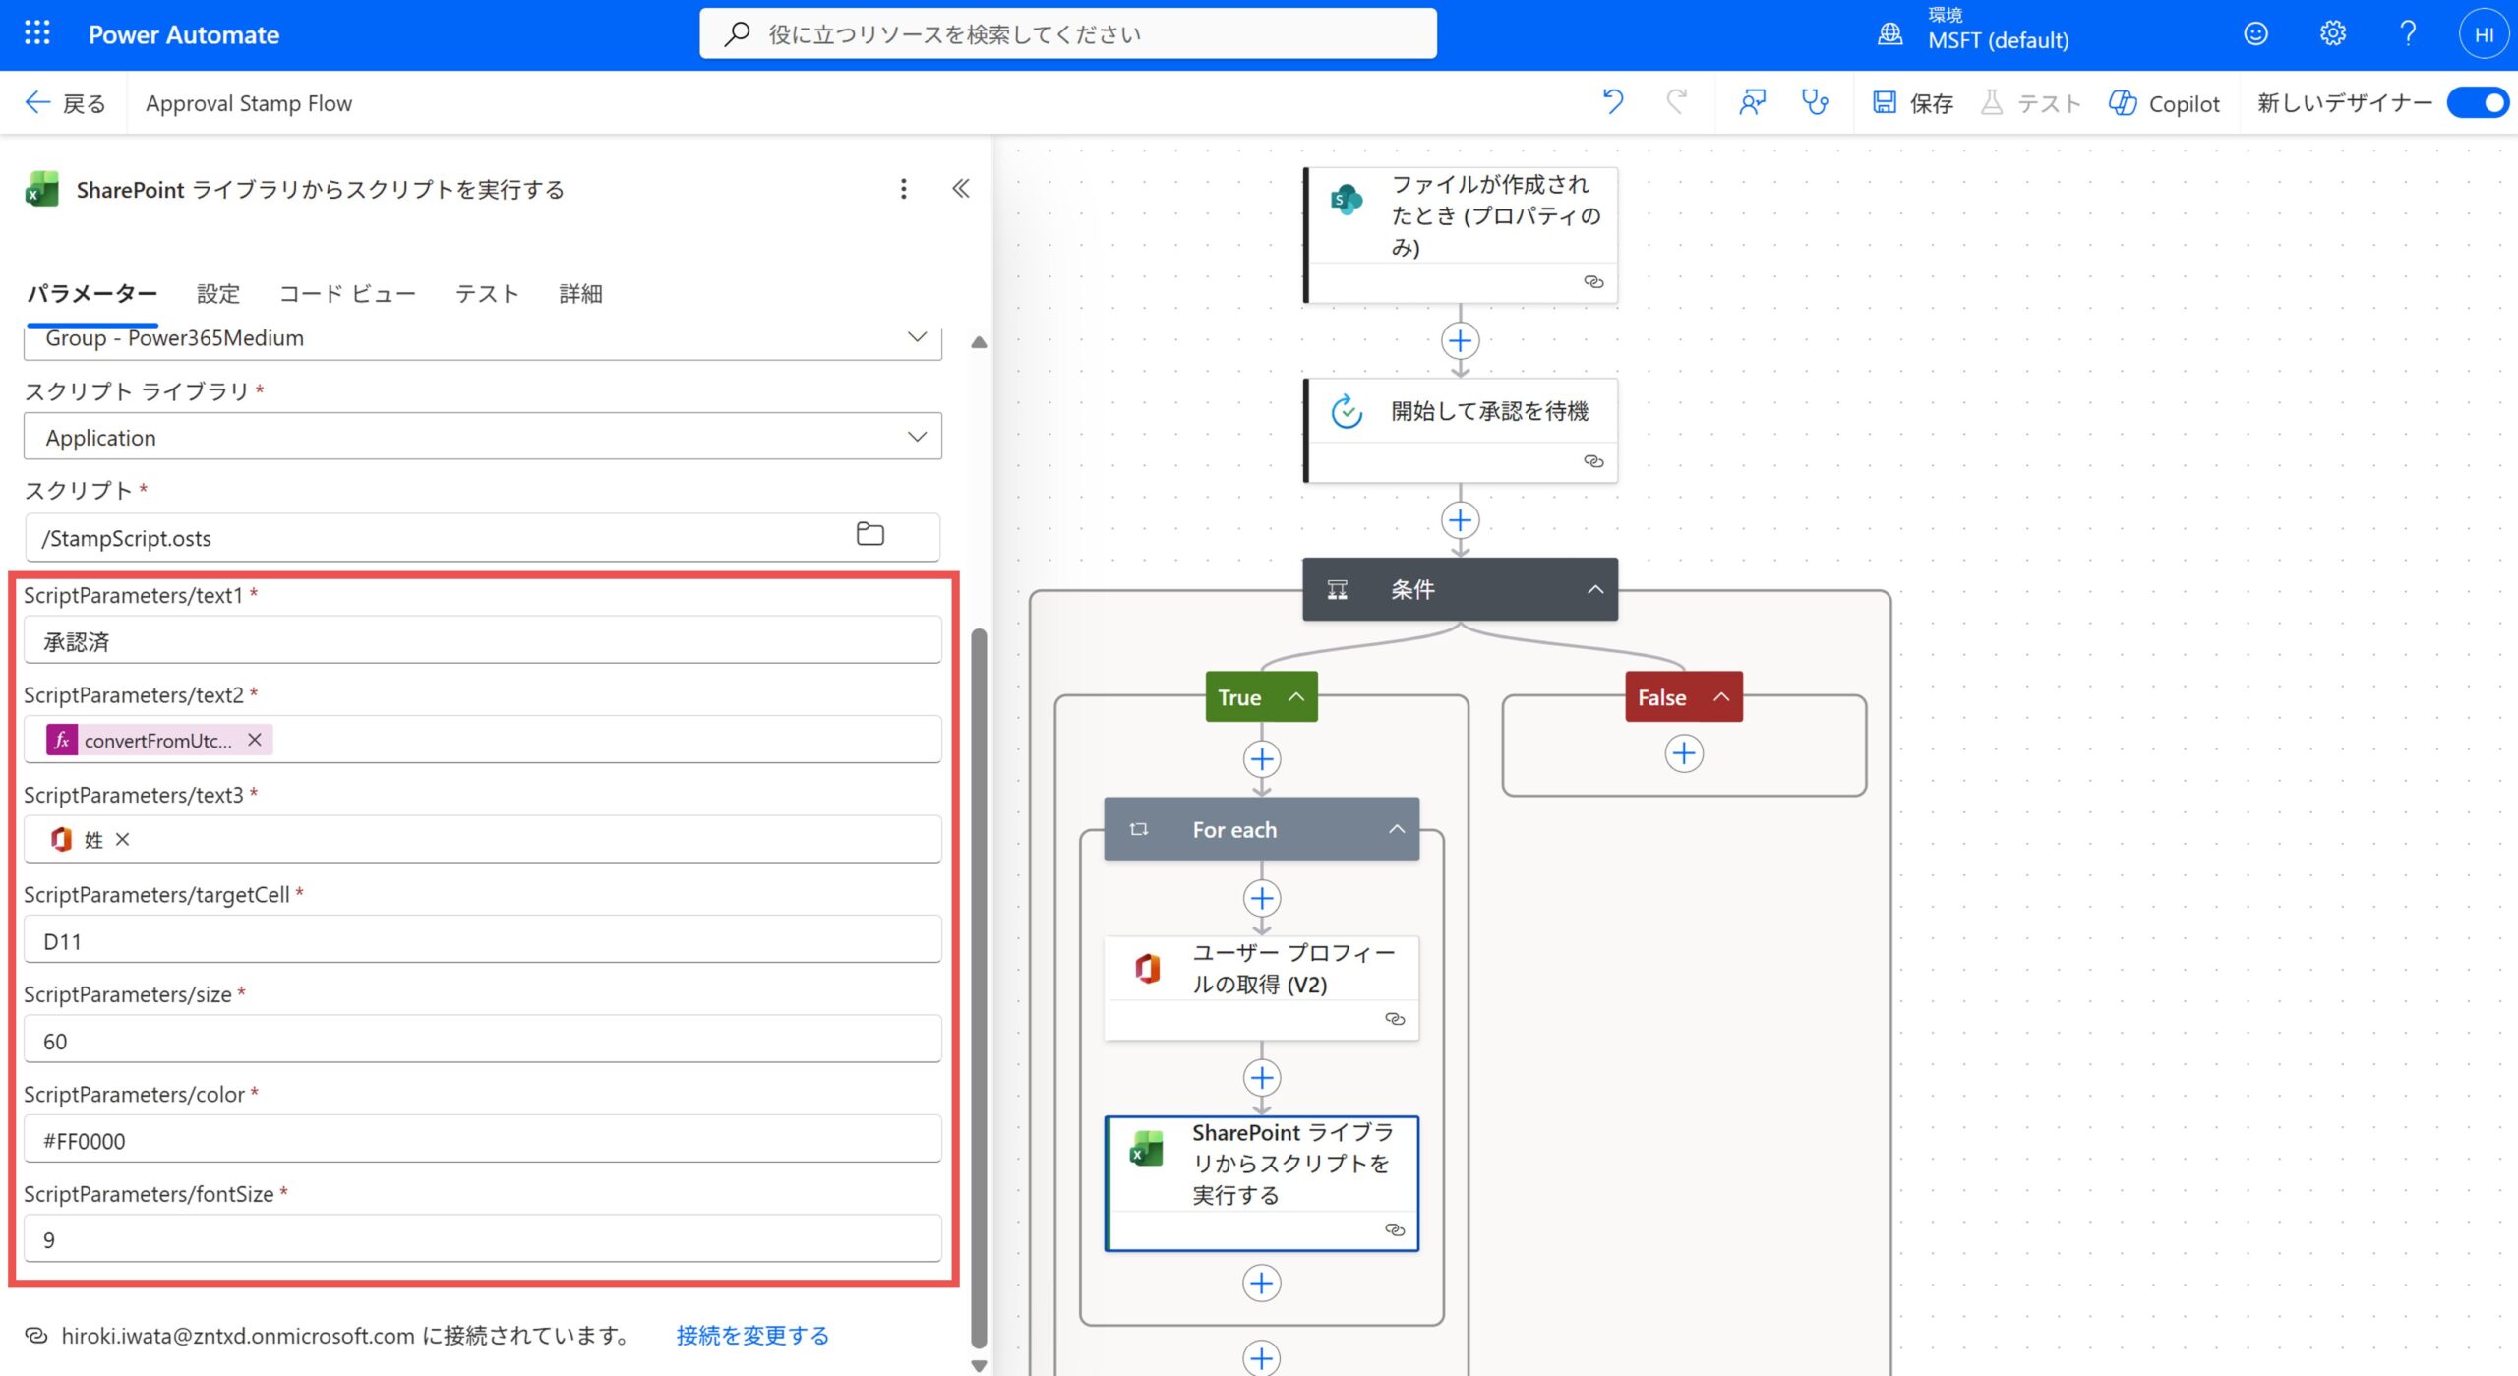
Task: Click the 接続を変更する link
Action: [751, 1335]
